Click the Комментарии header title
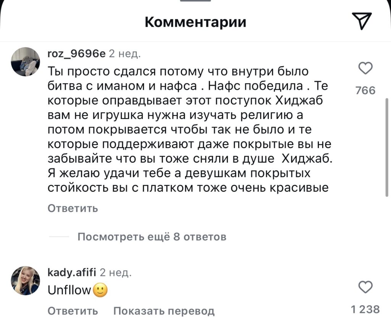 pyautogui.click(x=195, y=22)
